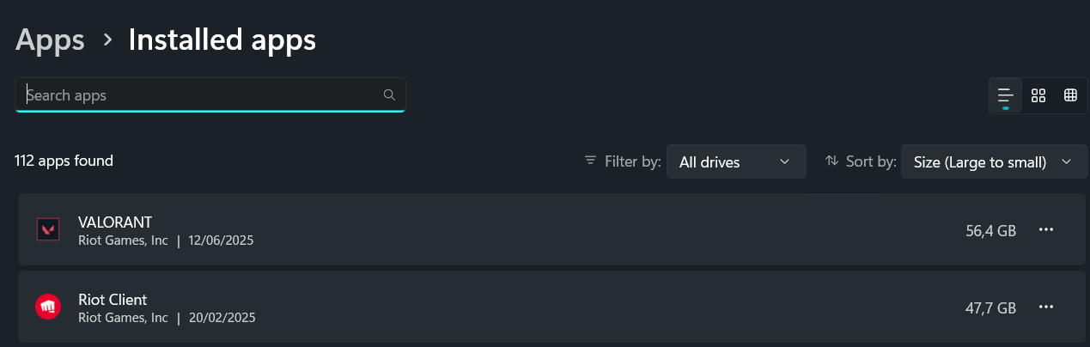1090x347 pixels.
Task: Click the 112 apps found label
Action: (64, 161)
